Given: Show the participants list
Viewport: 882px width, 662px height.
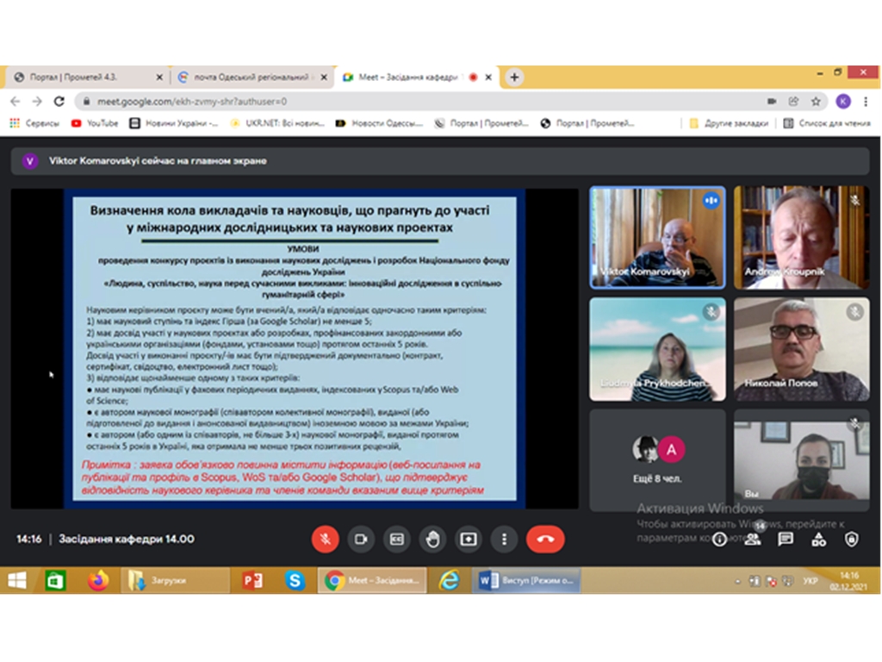Looking at the screenshot, I should pos(753,540).
